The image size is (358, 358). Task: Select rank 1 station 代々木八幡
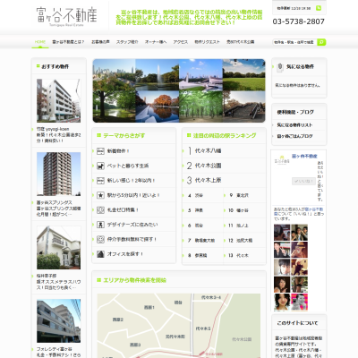pos(208,151)
